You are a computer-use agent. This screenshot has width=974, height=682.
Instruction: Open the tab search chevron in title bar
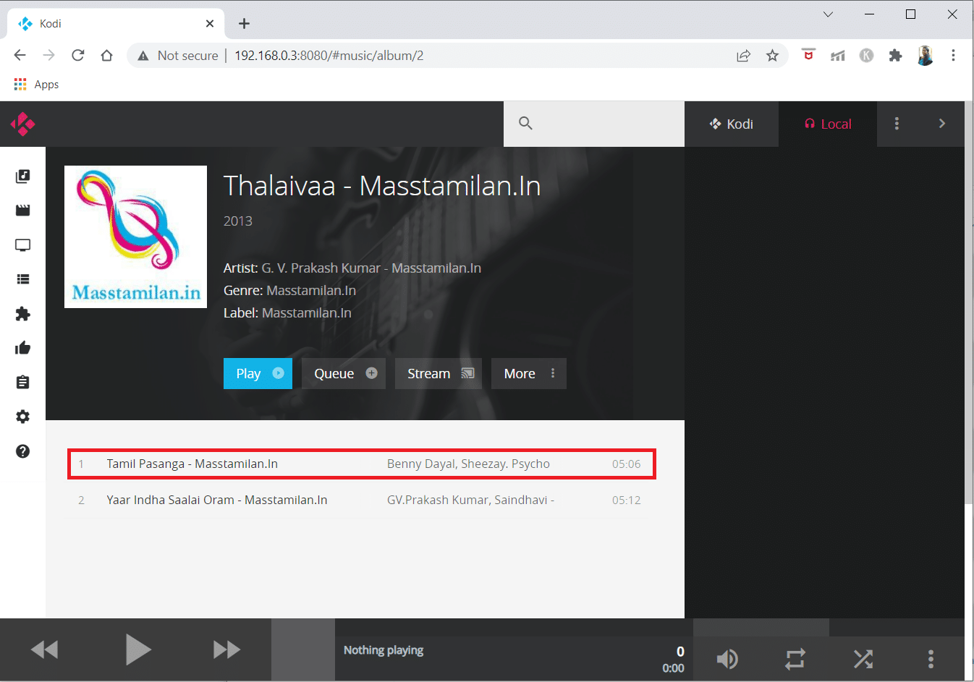pos(828,14)
